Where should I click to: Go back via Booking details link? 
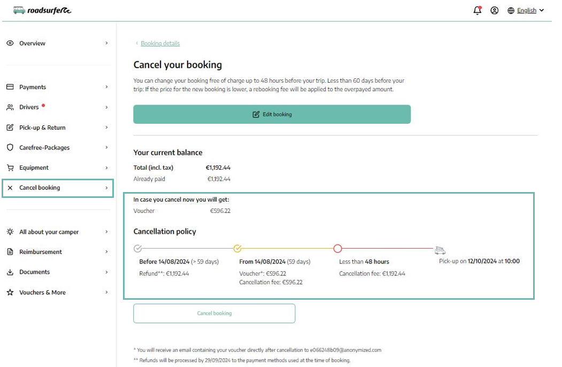click(x=160, y=43)
